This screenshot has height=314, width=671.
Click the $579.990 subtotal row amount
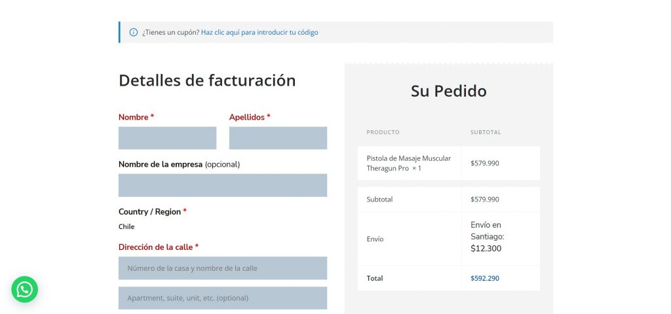(x=485, y=200)
